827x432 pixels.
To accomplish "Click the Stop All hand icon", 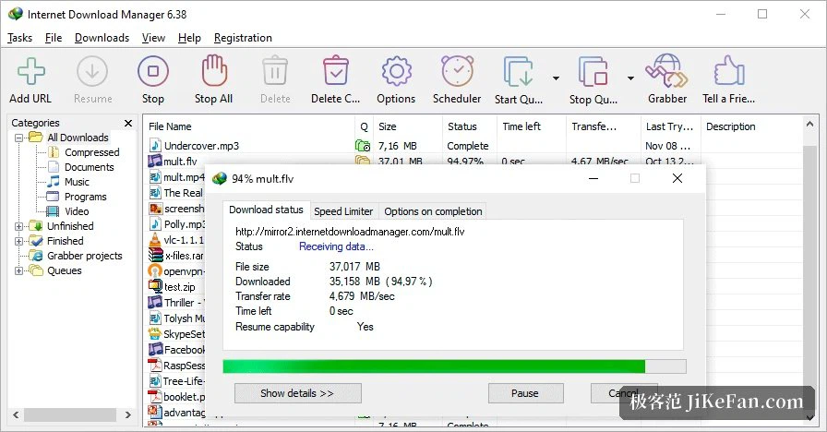I will click(214, 71).
